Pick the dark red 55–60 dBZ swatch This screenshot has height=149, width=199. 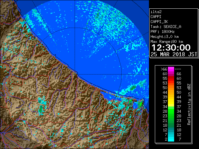click(171, 79)
